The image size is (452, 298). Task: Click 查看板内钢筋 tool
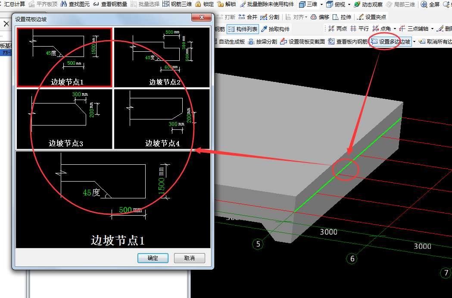click(x=348, y=41)
